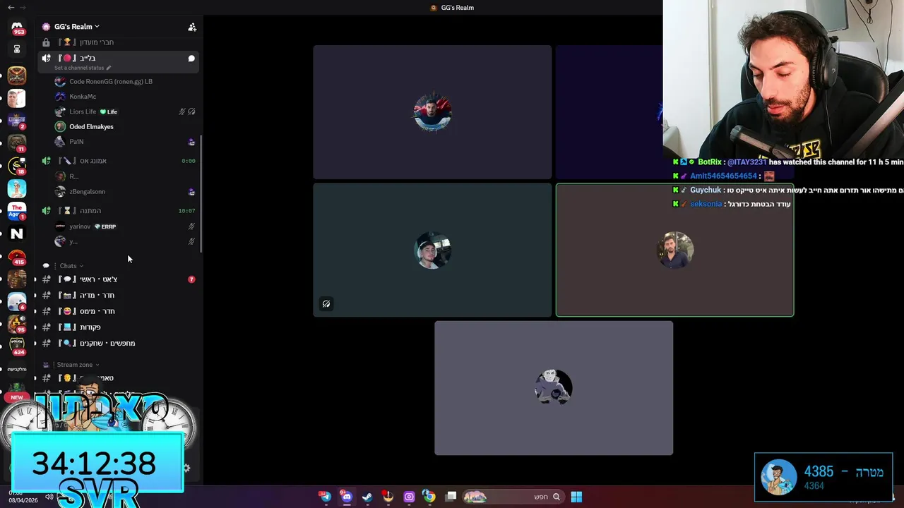904x508 pixels.
Task: Open Task View in the taskbar
Action: tap(451, 497)
